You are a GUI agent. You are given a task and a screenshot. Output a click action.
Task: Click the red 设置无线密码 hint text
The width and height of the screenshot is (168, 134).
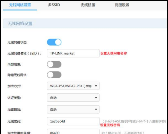pyautogui.click(x=110, y=125)
